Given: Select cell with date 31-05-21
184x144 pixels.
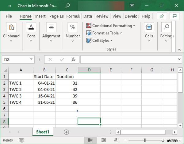Looking at the screenshot, I should pos(44,102).
